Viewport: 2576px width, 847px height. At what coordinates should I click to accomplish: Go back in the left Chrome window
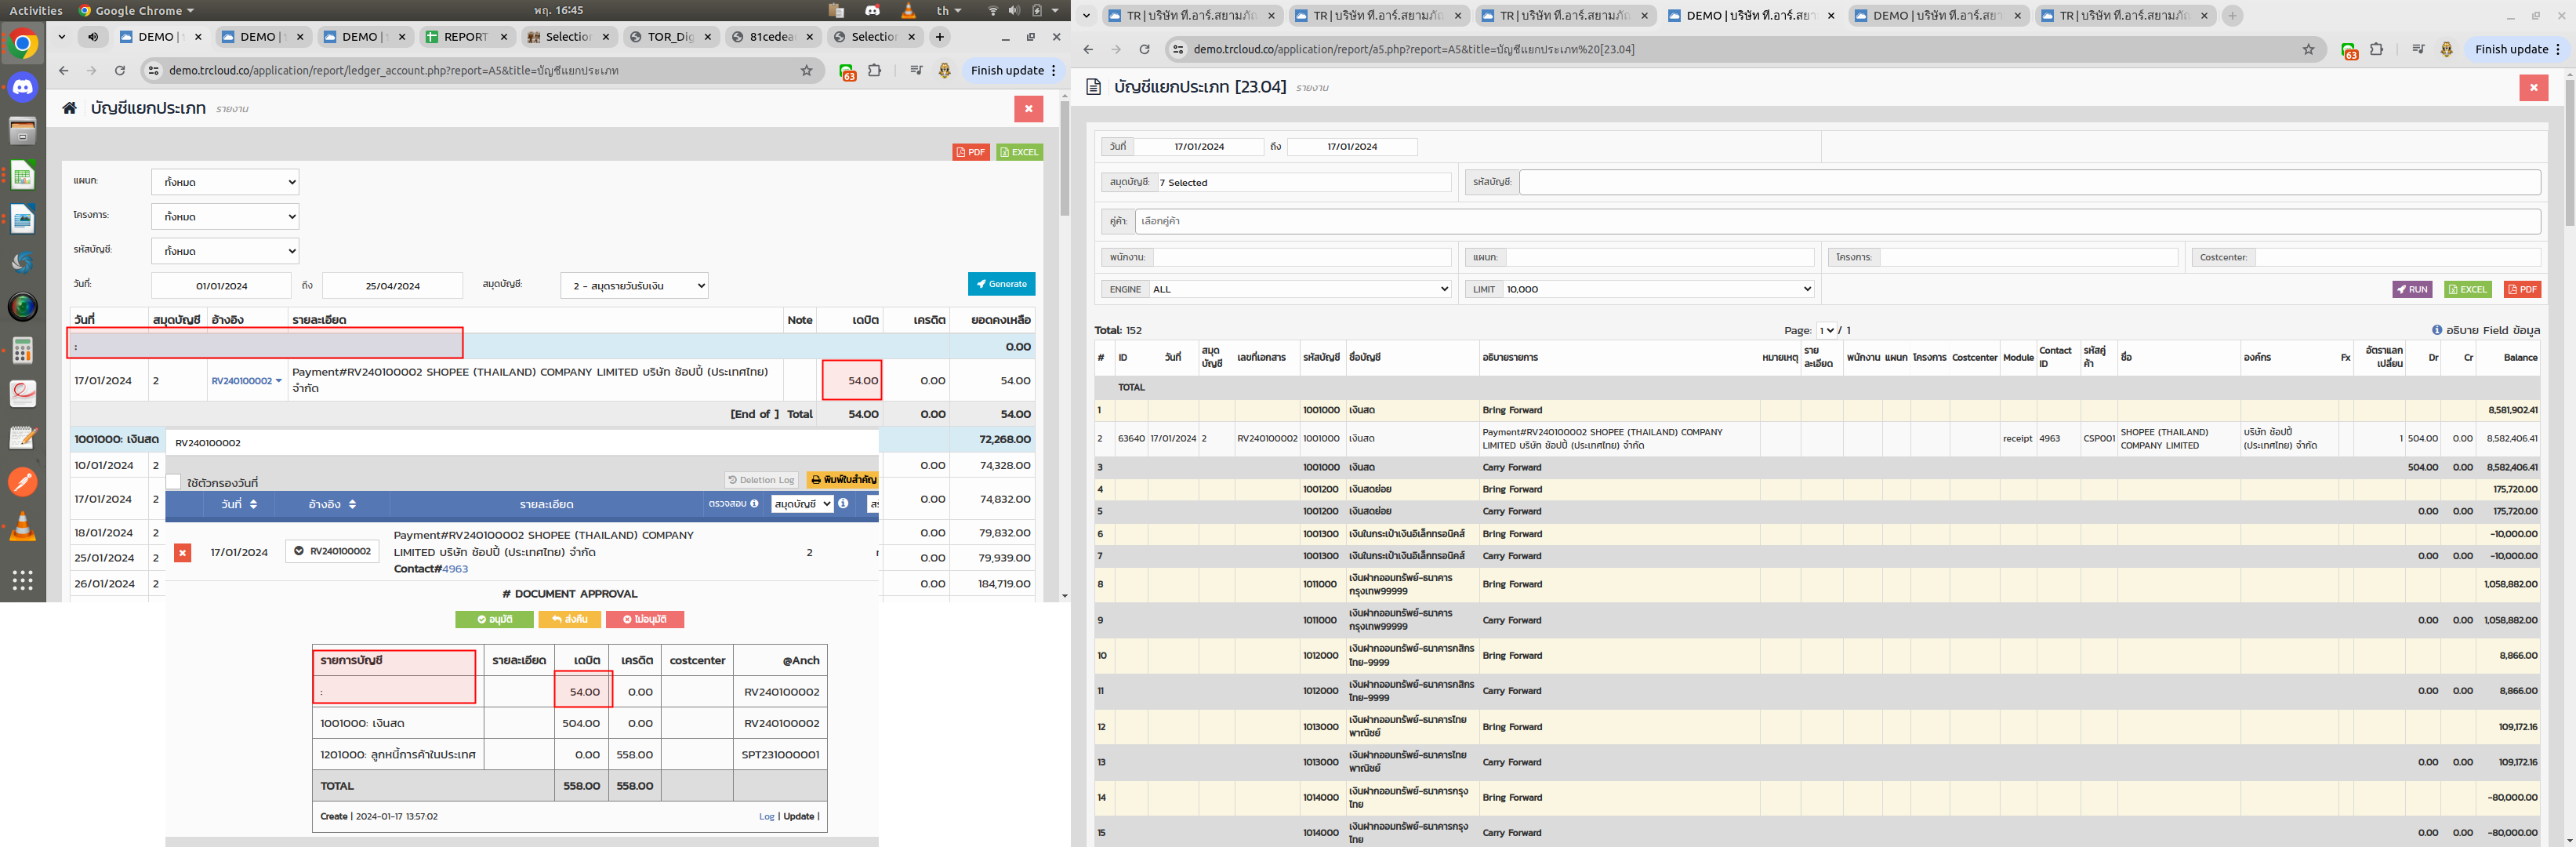64,70
